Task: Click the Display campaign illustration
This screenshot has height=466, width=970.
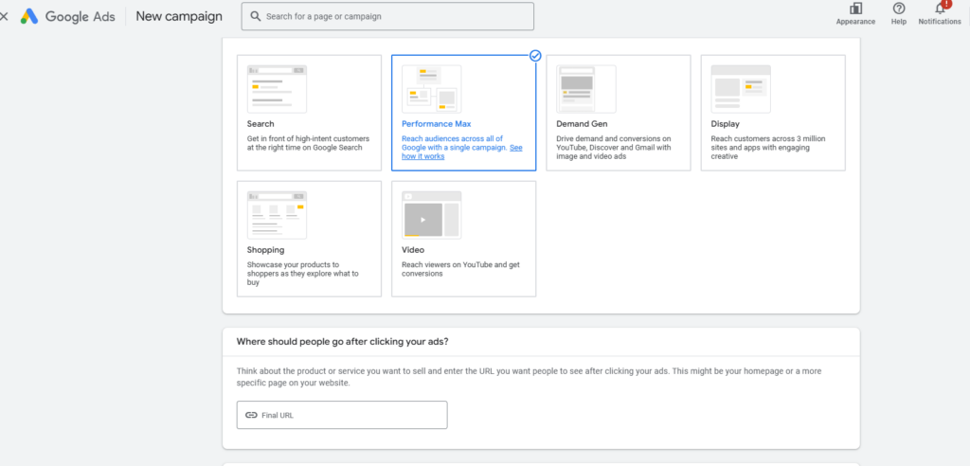Action: 741,89
